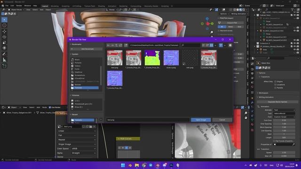Select the Move tool in left toolbar

click(x=4, y=31)
